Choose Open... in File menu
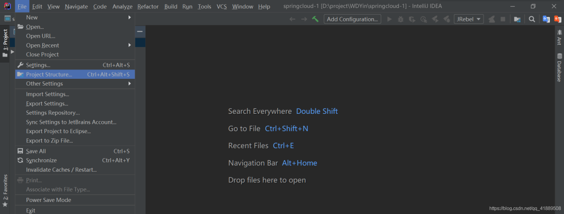This screenshot has height=214, width=564. click(x=75, y=27)
